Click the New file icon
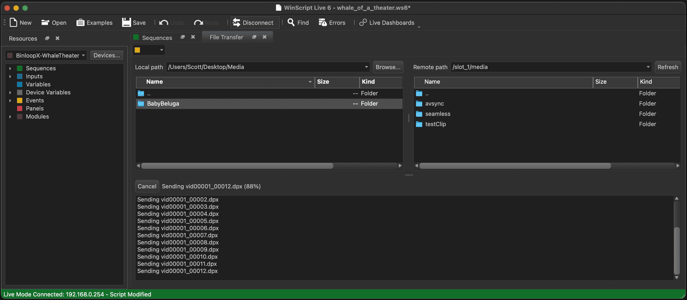This screenshot has height=300, width=687. [14, 22]
